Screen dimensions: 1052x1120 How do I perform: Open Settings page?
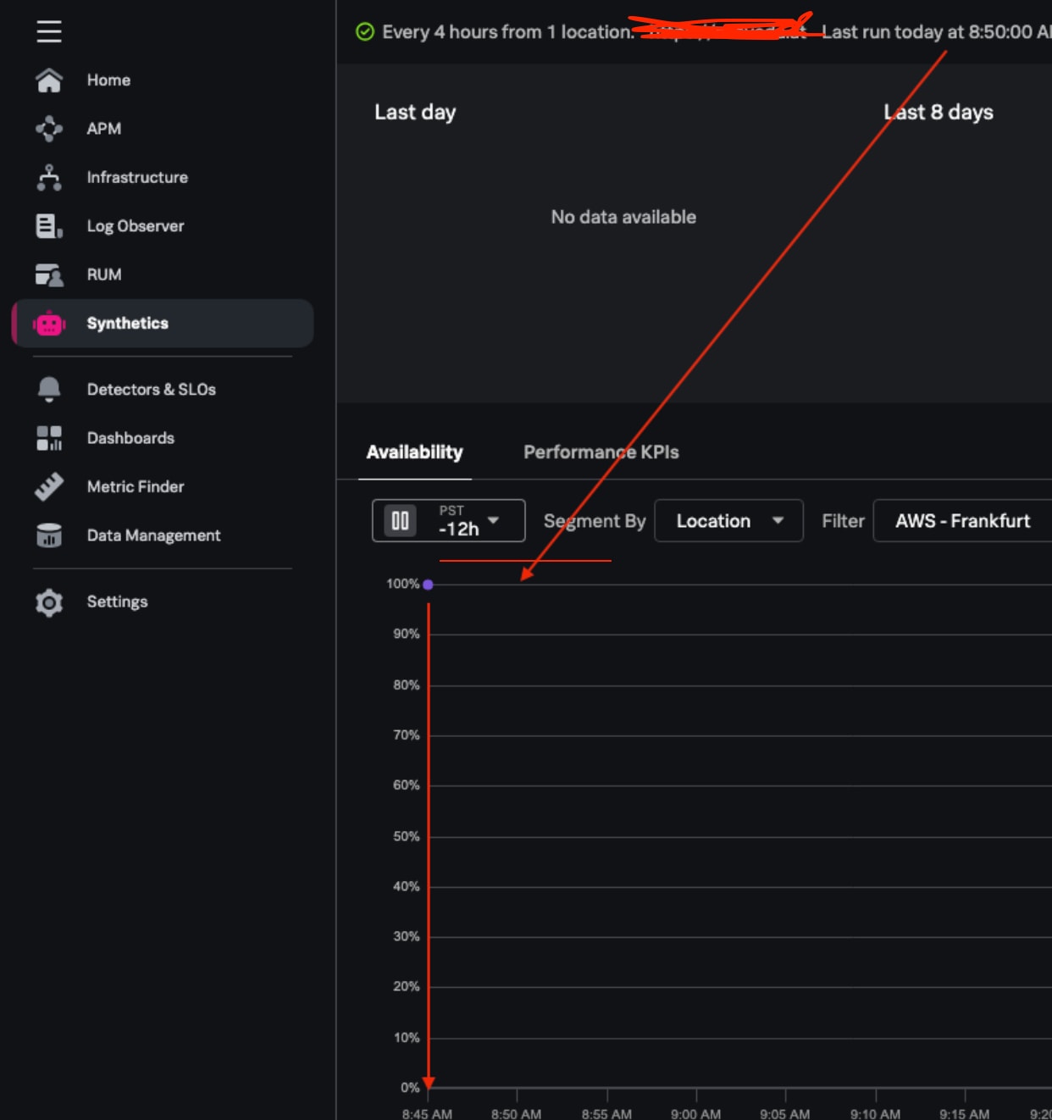tap(117, 602)
